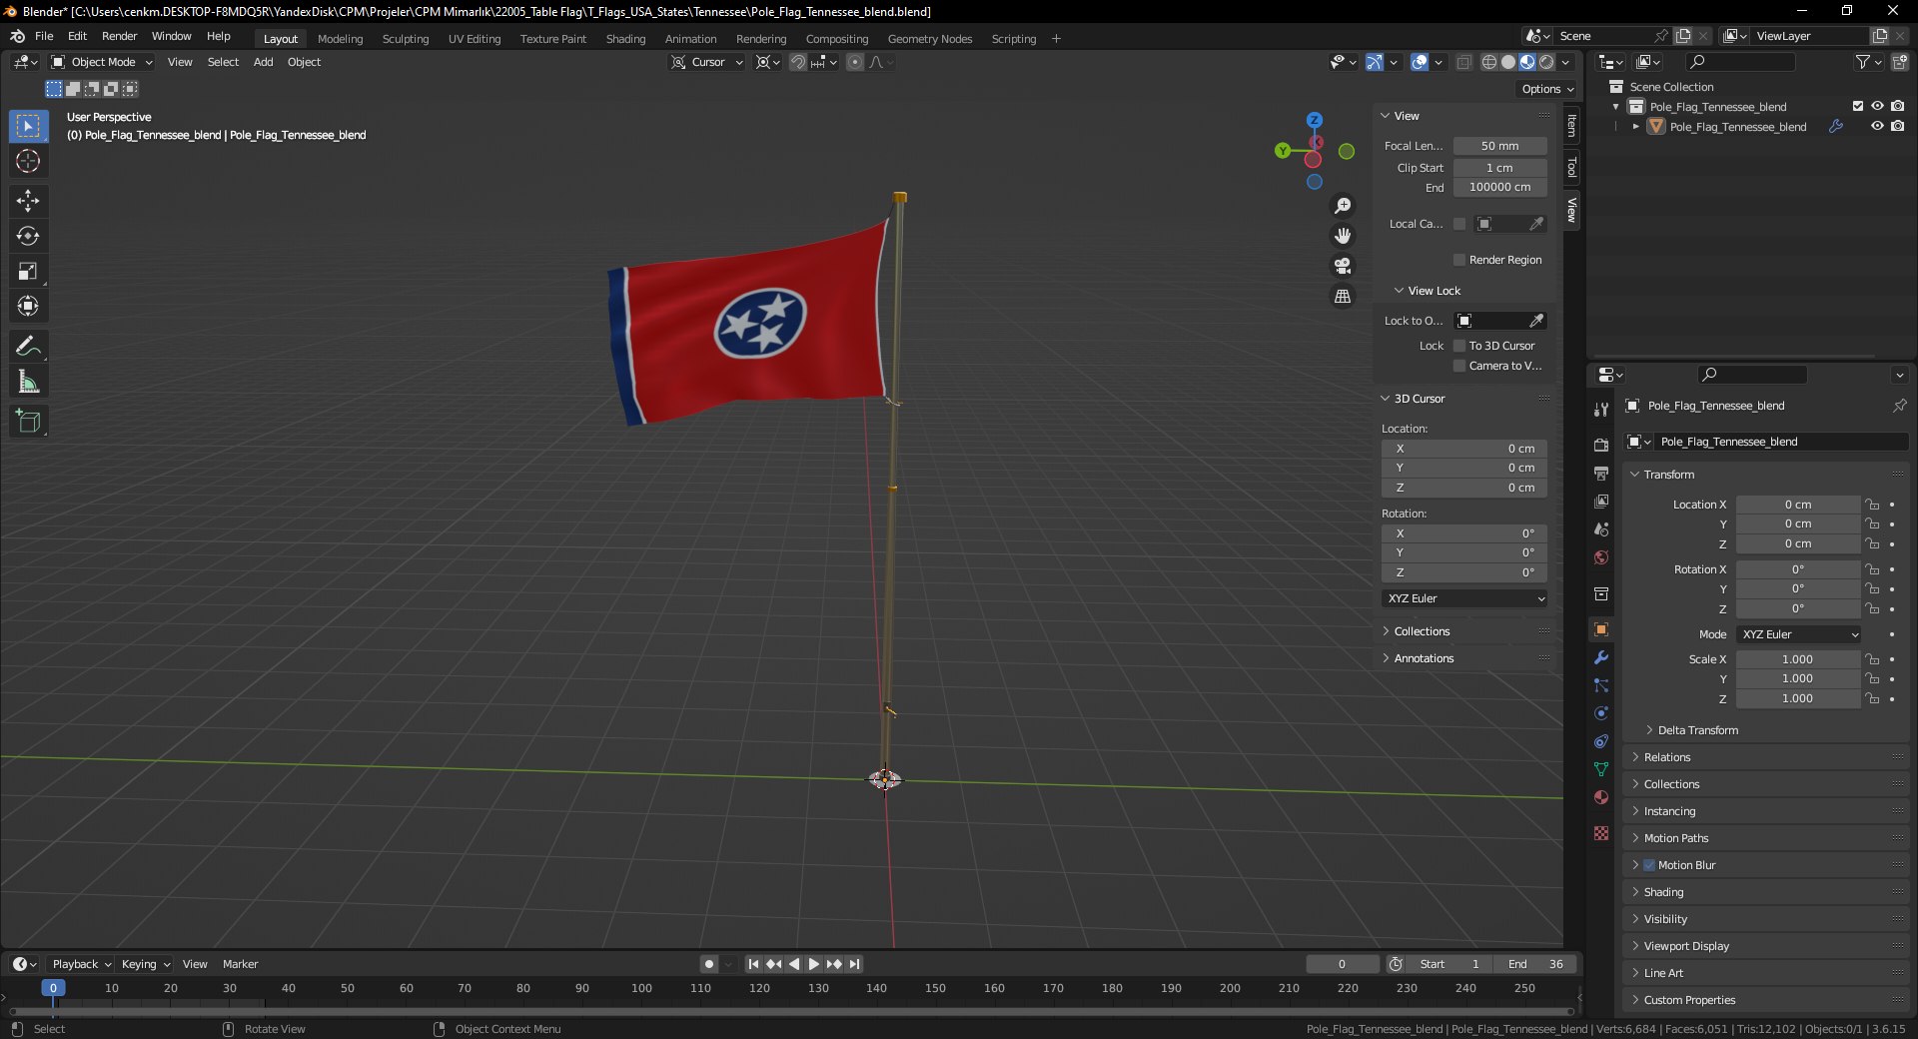The height and width of the screenshot is (1039, 1918).
Task: Open the Keying popover in timeline
Action: pyautogui.click(x=145, y=964)
